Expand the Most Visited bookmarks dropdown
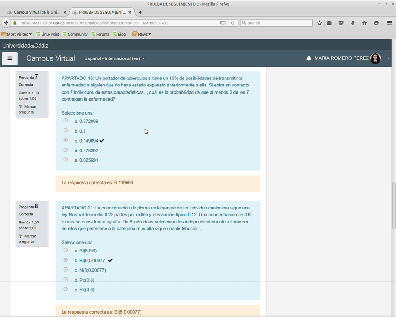396x317 pixels. (17, 34)
